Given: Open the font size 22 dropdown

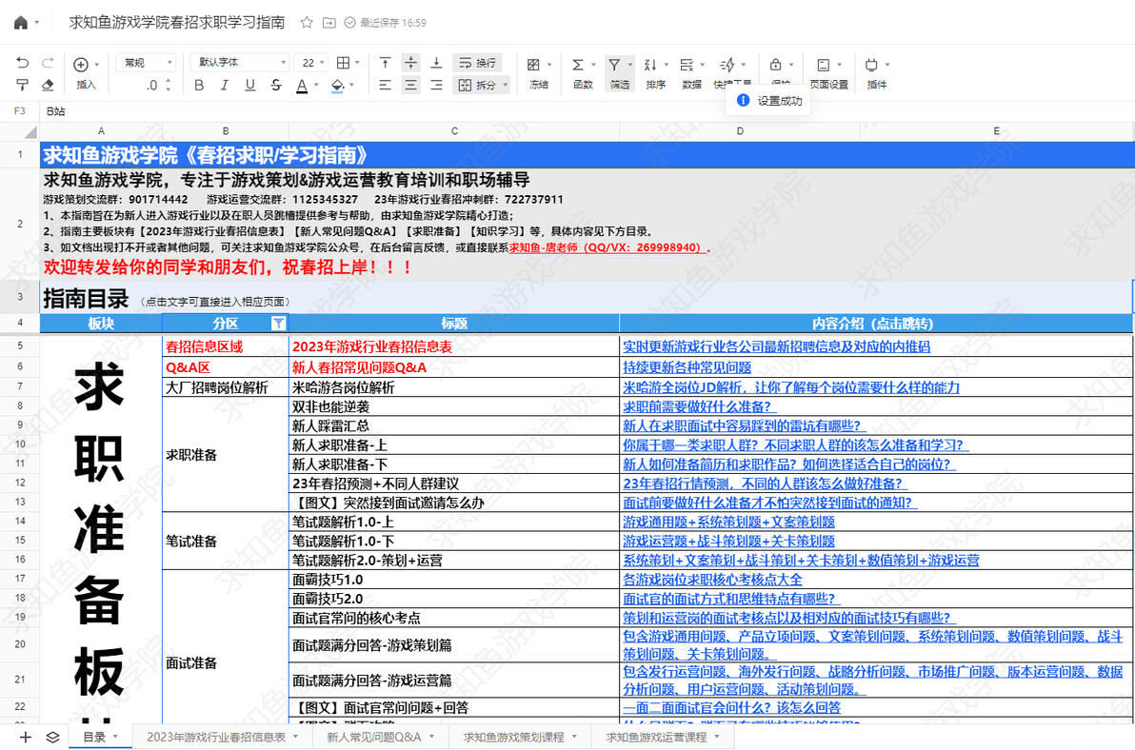Looking at the screenshot, I should tap(312, 62).
